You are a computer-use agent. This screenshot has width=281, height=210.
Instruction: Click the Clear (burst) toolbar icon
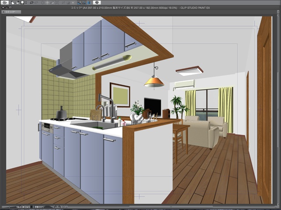pyautogui.click(x=43, y=3)
